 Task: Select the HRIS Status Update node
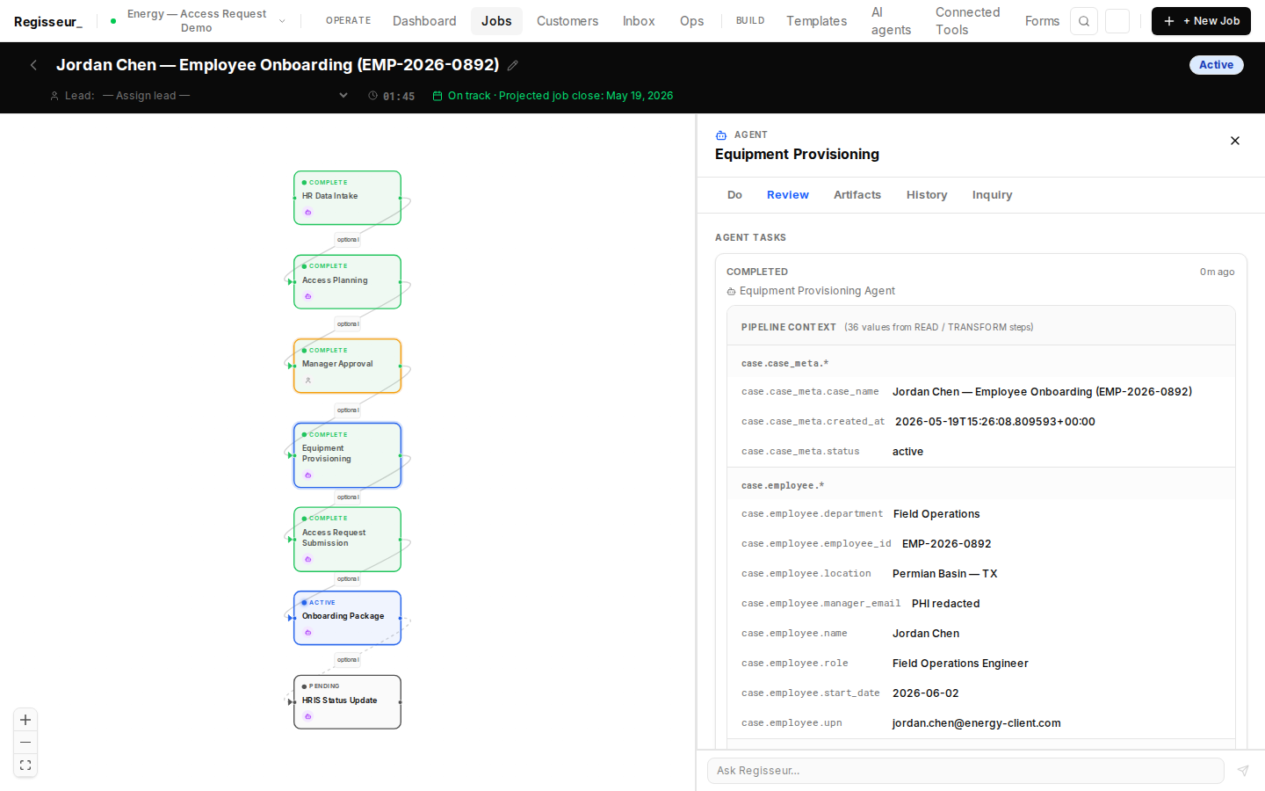click(x=347, y=702)
